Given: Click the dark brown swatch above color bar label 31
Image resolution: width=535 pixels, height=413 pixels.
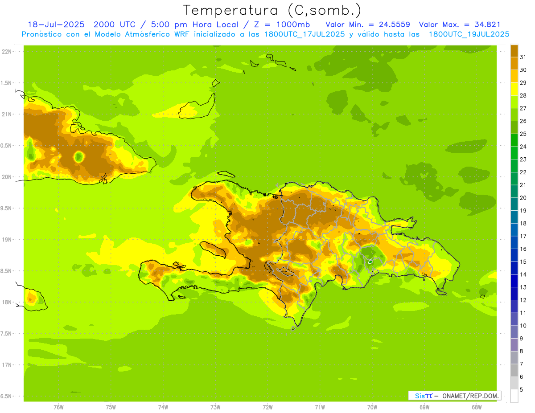Looking at the screenshot, I should point(514,50).
